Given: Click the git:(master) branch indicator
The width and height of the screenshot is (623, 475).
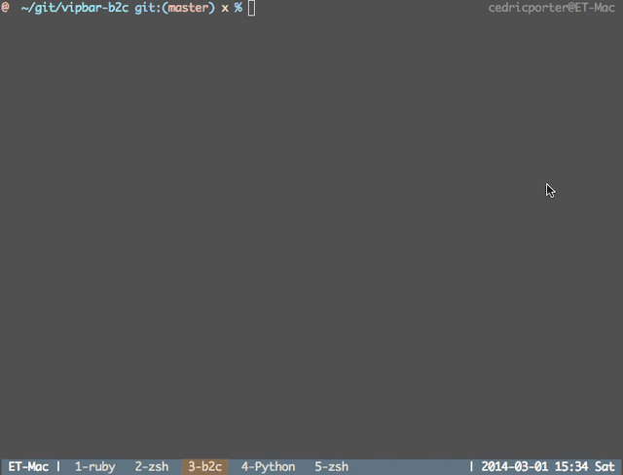Looking at the screenshot, I should pyautogui.click(x=175, y=8).
